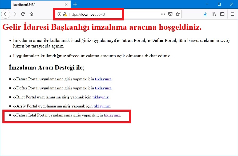Click the Forward navigation arrow

[14, 14]
